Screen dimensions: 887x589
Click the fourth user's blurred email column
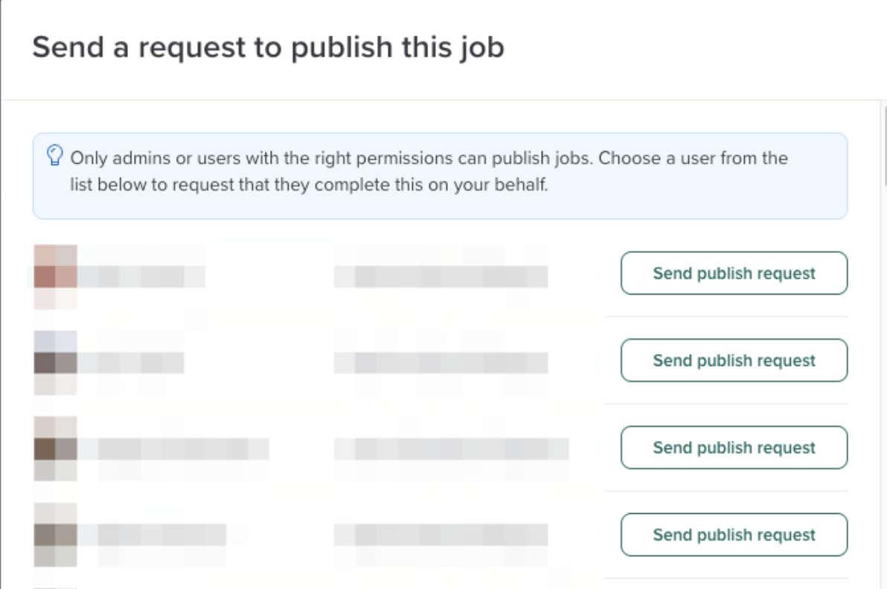(441, 535)
